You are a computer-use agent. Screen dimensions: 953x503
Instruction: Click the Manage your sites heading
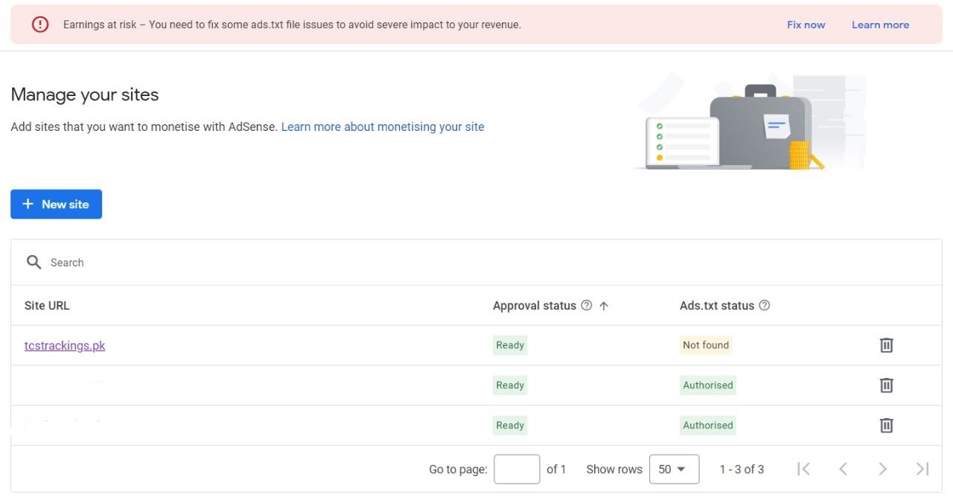[85, 94]
